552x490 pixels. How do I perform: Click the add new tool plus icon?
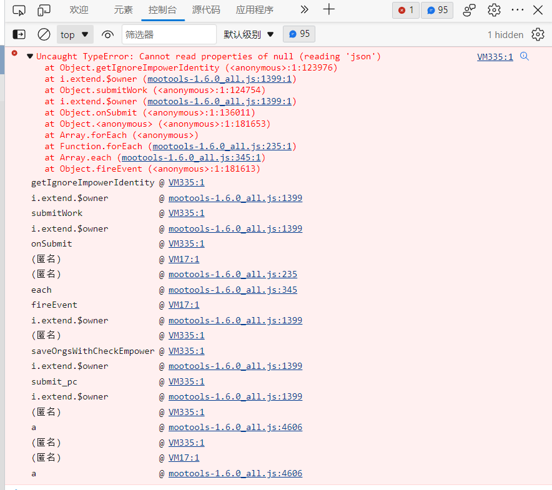pyautogui.click(x=329, y=10)
